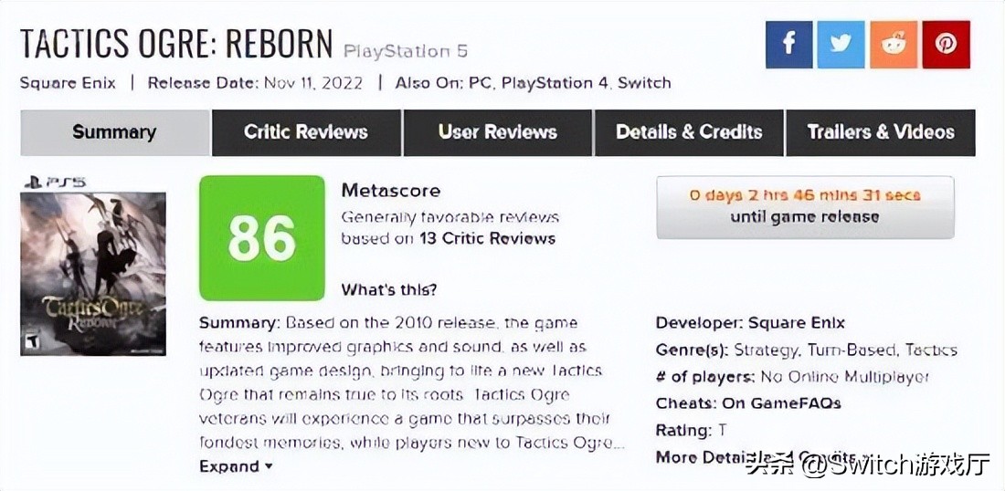Click the "What's this?" Metascore link
1005x491 pixels.
point(388,290)
